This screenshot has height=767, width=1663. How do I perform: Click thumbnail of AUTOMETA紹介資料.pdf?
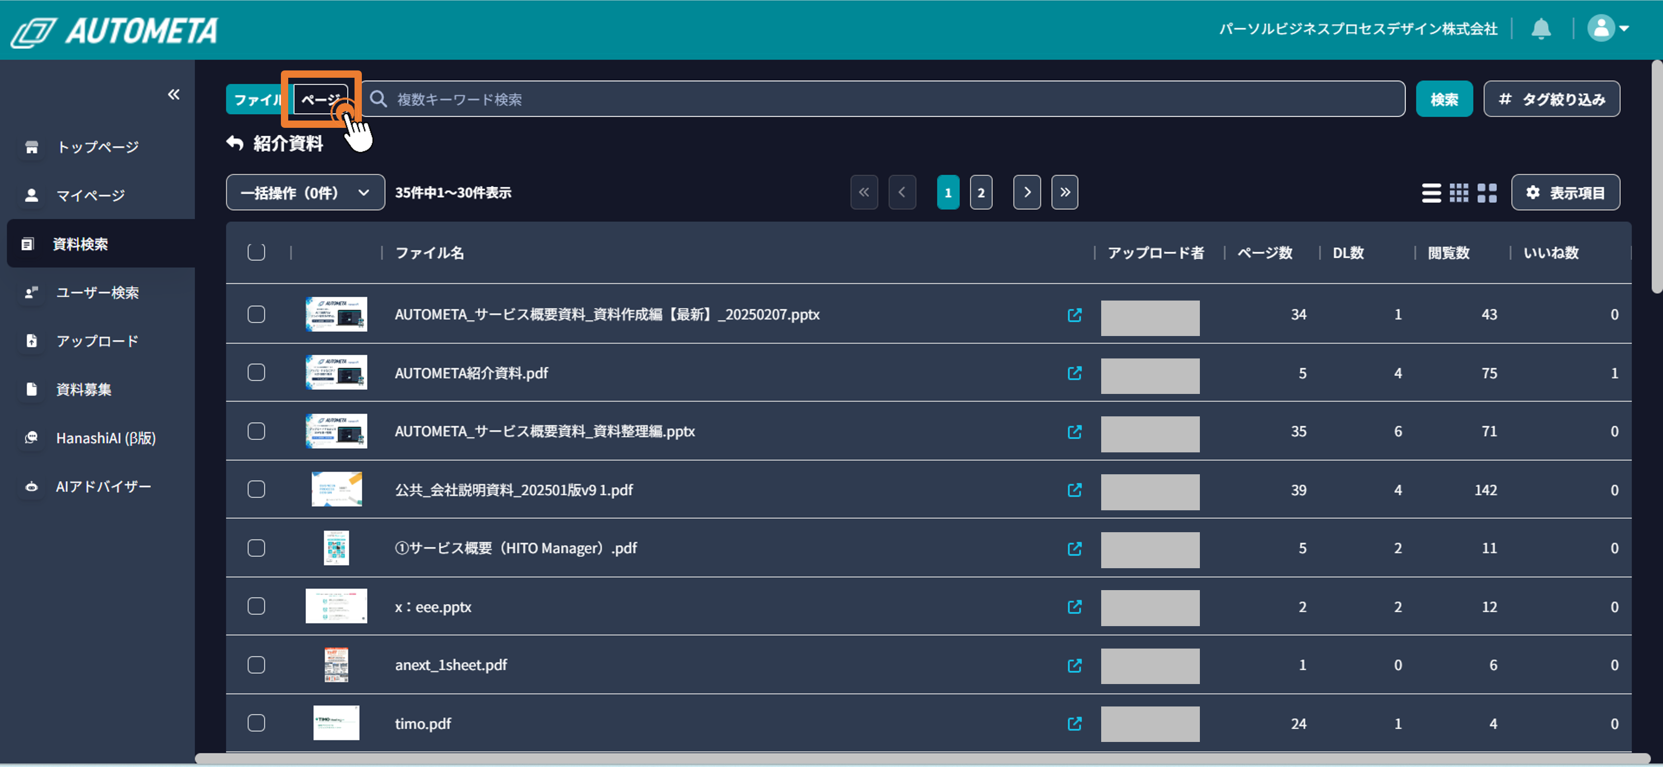point(336,372)
